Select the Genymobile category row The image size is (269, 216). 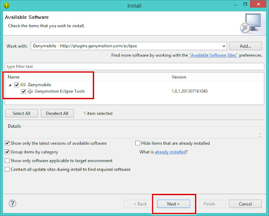coord(134,85)
